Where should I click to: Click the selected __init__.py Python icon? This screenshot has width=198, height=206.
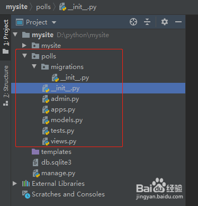point(46,89)
